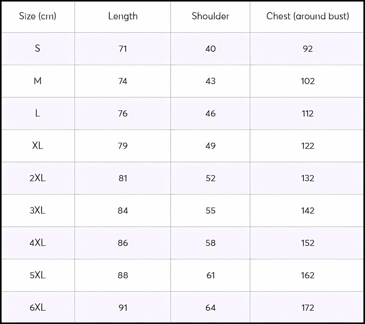Screen dimensions: 365x324
Task: Click the 3XL size row label
Action: pos(38,211)
